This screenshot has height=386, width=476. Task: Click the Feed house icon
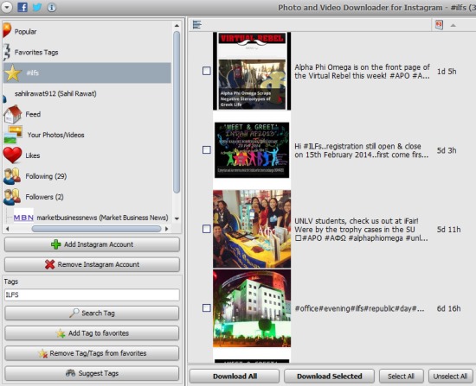(x=12, y=115)
